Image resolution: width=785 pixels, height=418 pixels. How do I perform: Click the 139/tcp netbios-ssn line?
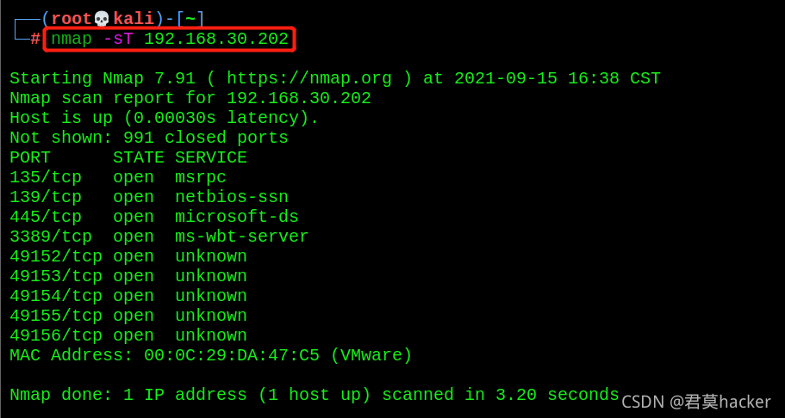pyautogui.click(x=149, y=197)
